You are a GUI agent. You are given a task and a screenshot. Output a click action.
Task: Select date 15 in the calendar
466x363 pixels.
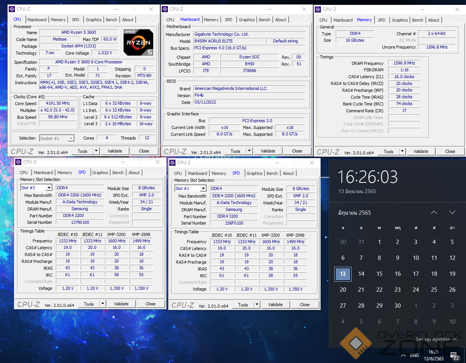(x=379, y=274)
